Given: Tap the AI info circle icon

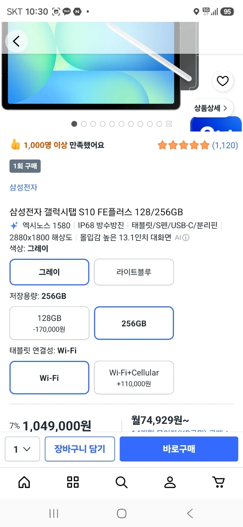Looking at the screenshot, I should click(x=186, y=238).
